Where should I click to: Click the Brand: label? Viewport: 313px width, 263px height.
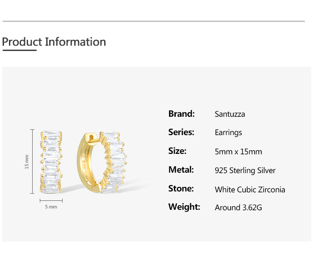[x=182, y=114]
